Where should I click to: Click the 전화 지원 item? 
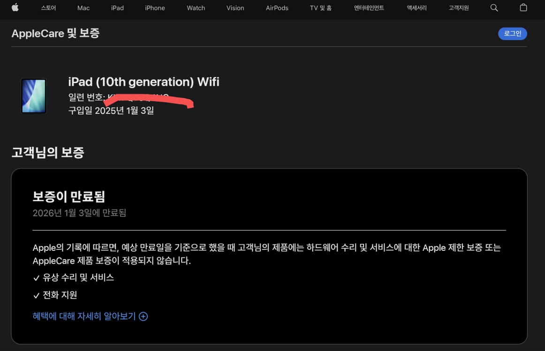pos(60,295)
